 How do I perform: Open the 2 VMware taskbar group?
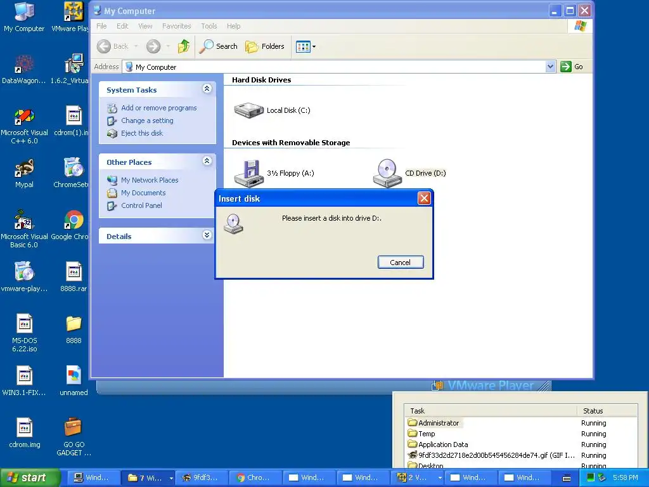(x=418, y=478)
